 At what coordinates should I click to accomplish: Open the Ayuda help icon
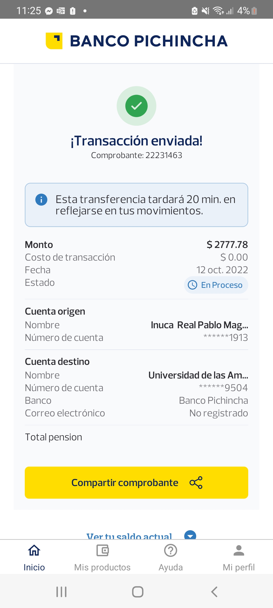click(171, 551)
